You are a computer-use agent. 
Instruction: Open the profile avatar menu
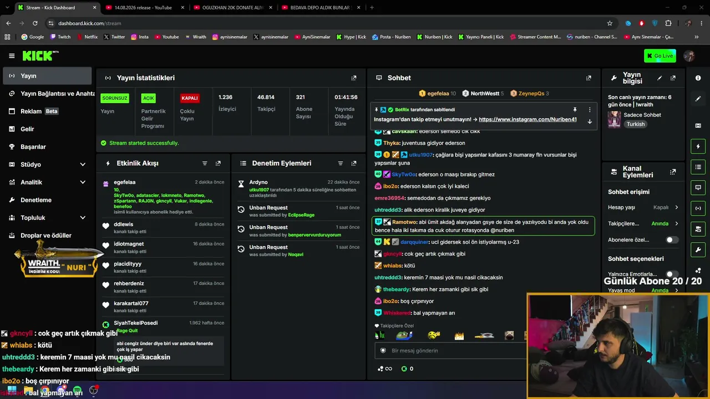click(689, 55)
